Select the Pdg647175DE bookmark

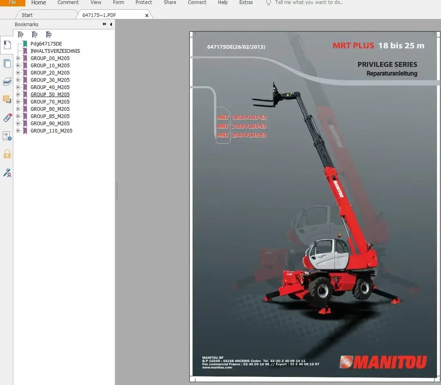click(x=46, y=43)
